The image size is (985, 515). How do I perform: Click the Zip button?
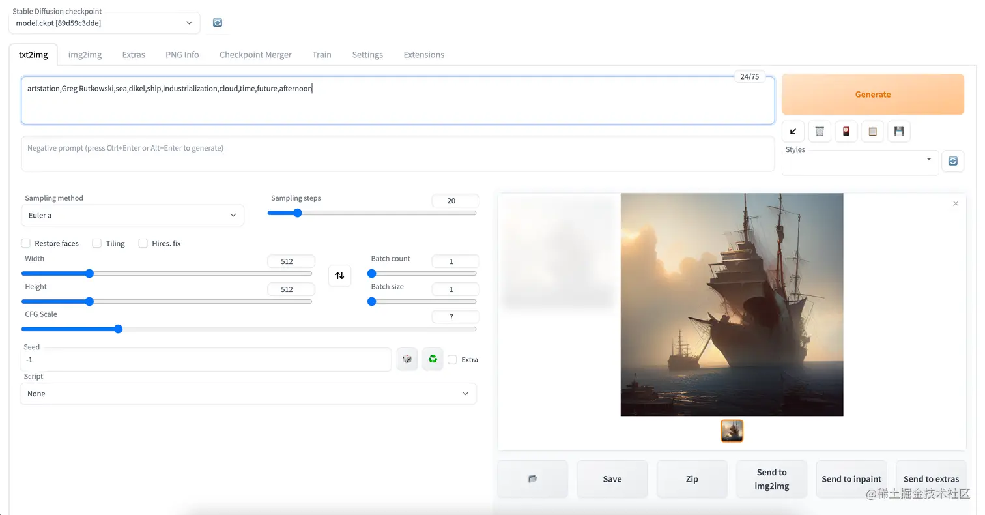point(692,479)
